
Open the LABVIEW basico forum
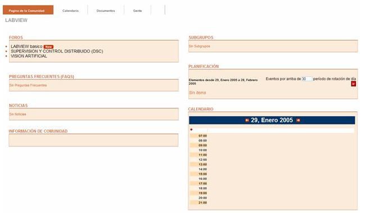pos(26,47)
